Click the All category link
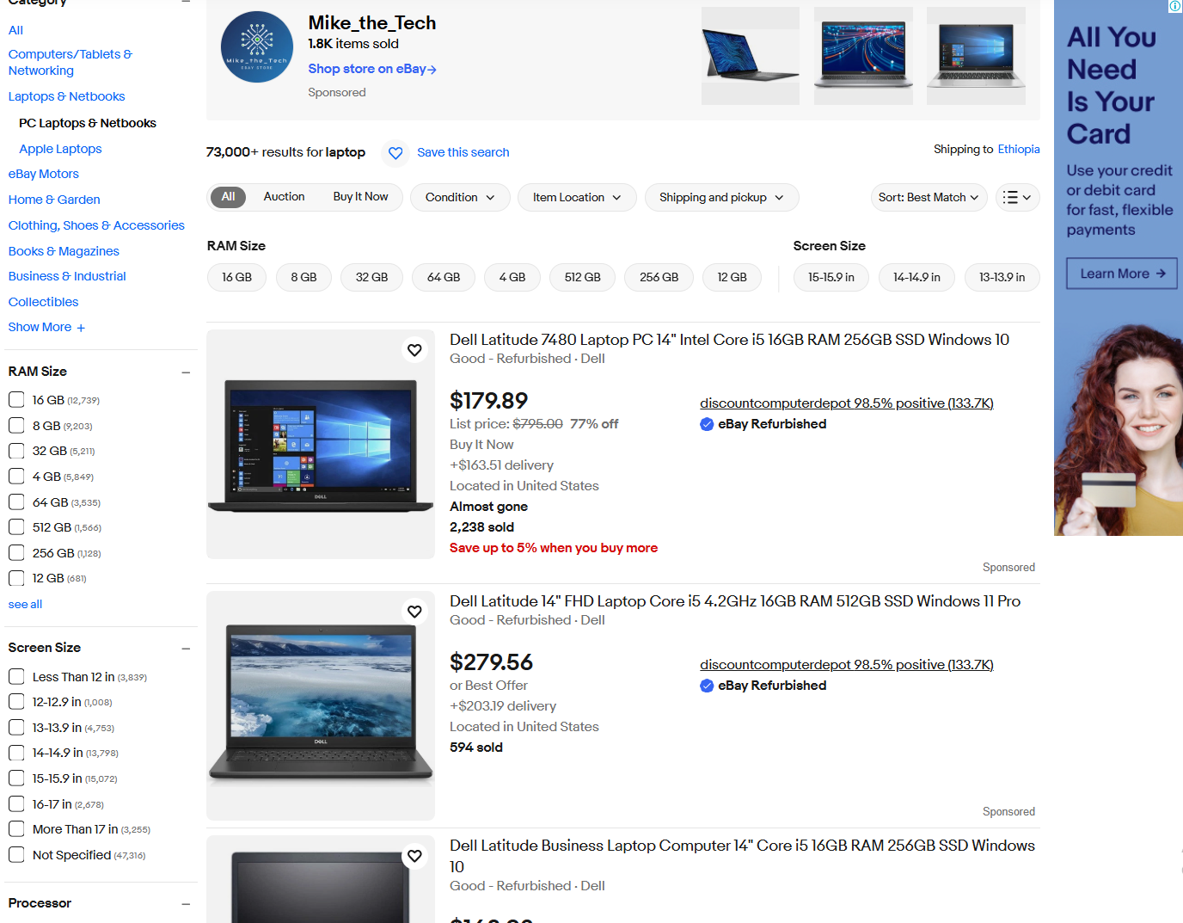Image resolution: width=1183 pixels, height=923 pixels. pos(15,30)
